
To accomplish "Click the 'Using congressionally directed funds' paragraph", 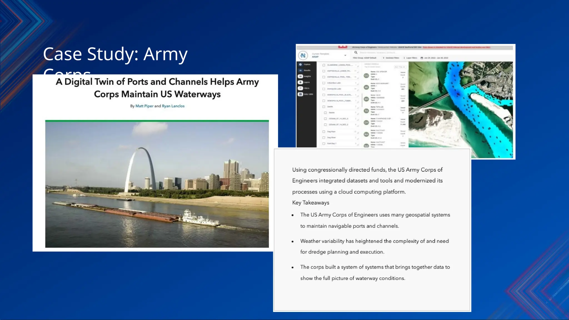I will [367, 181].
